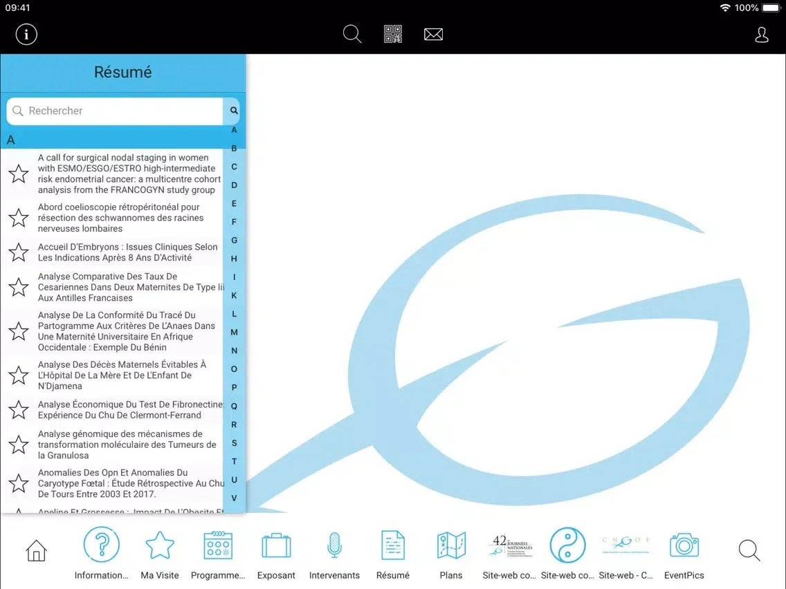Open 'Analyse Des Décès Maternels Évitables' text
The width and height of the screenshot is (786, 589).
(x=122, y=375)
